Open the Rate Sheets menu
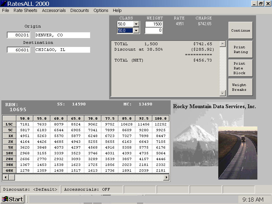The image size is (272, 204). tap(25, 11)
